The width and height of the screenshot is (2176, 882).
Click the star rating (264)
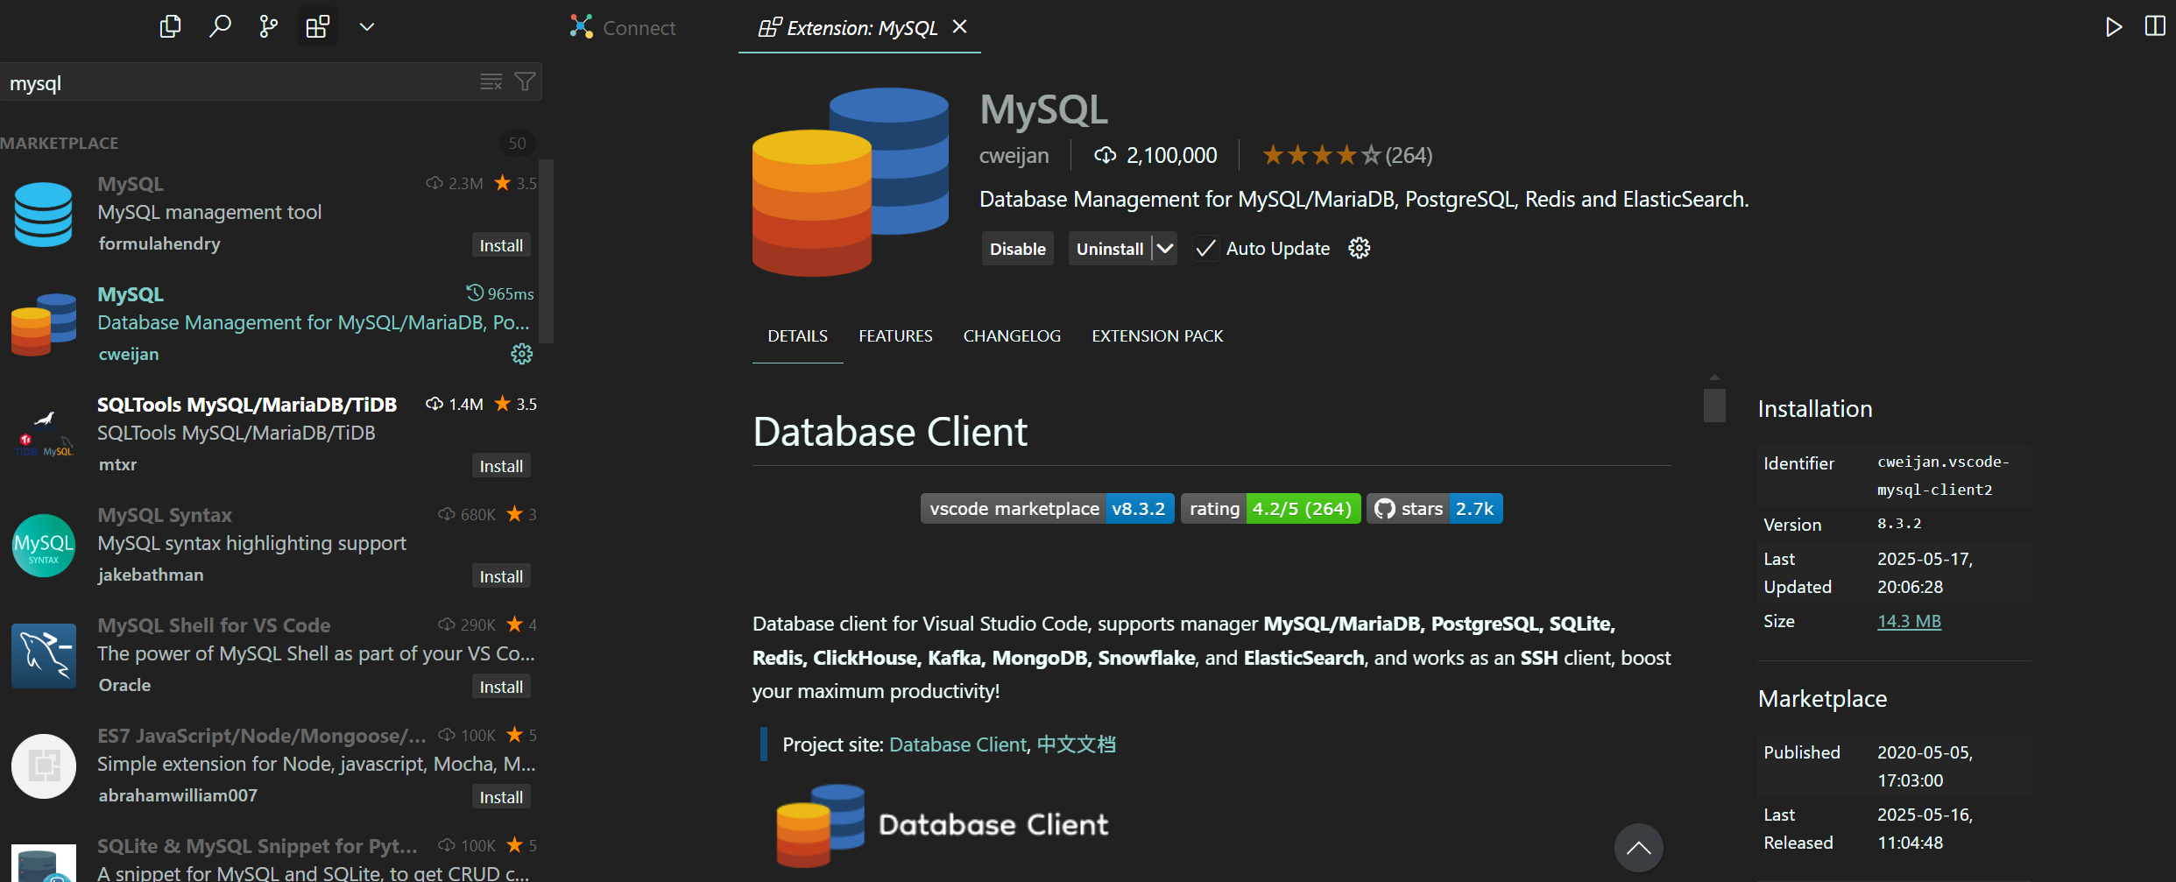(x=1346, y=155)
